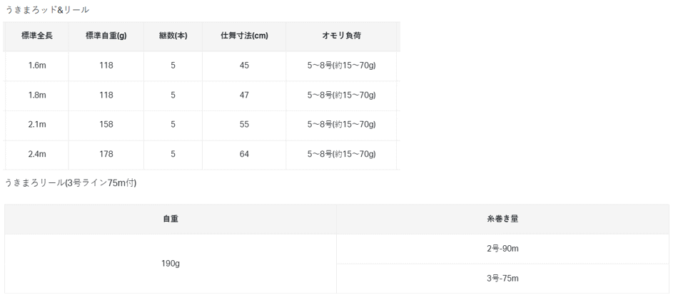Image resolution: width=678 pixels, height=305 pixels.
Task: Click the 45 closed-length cell
Action: coord(244,66)
